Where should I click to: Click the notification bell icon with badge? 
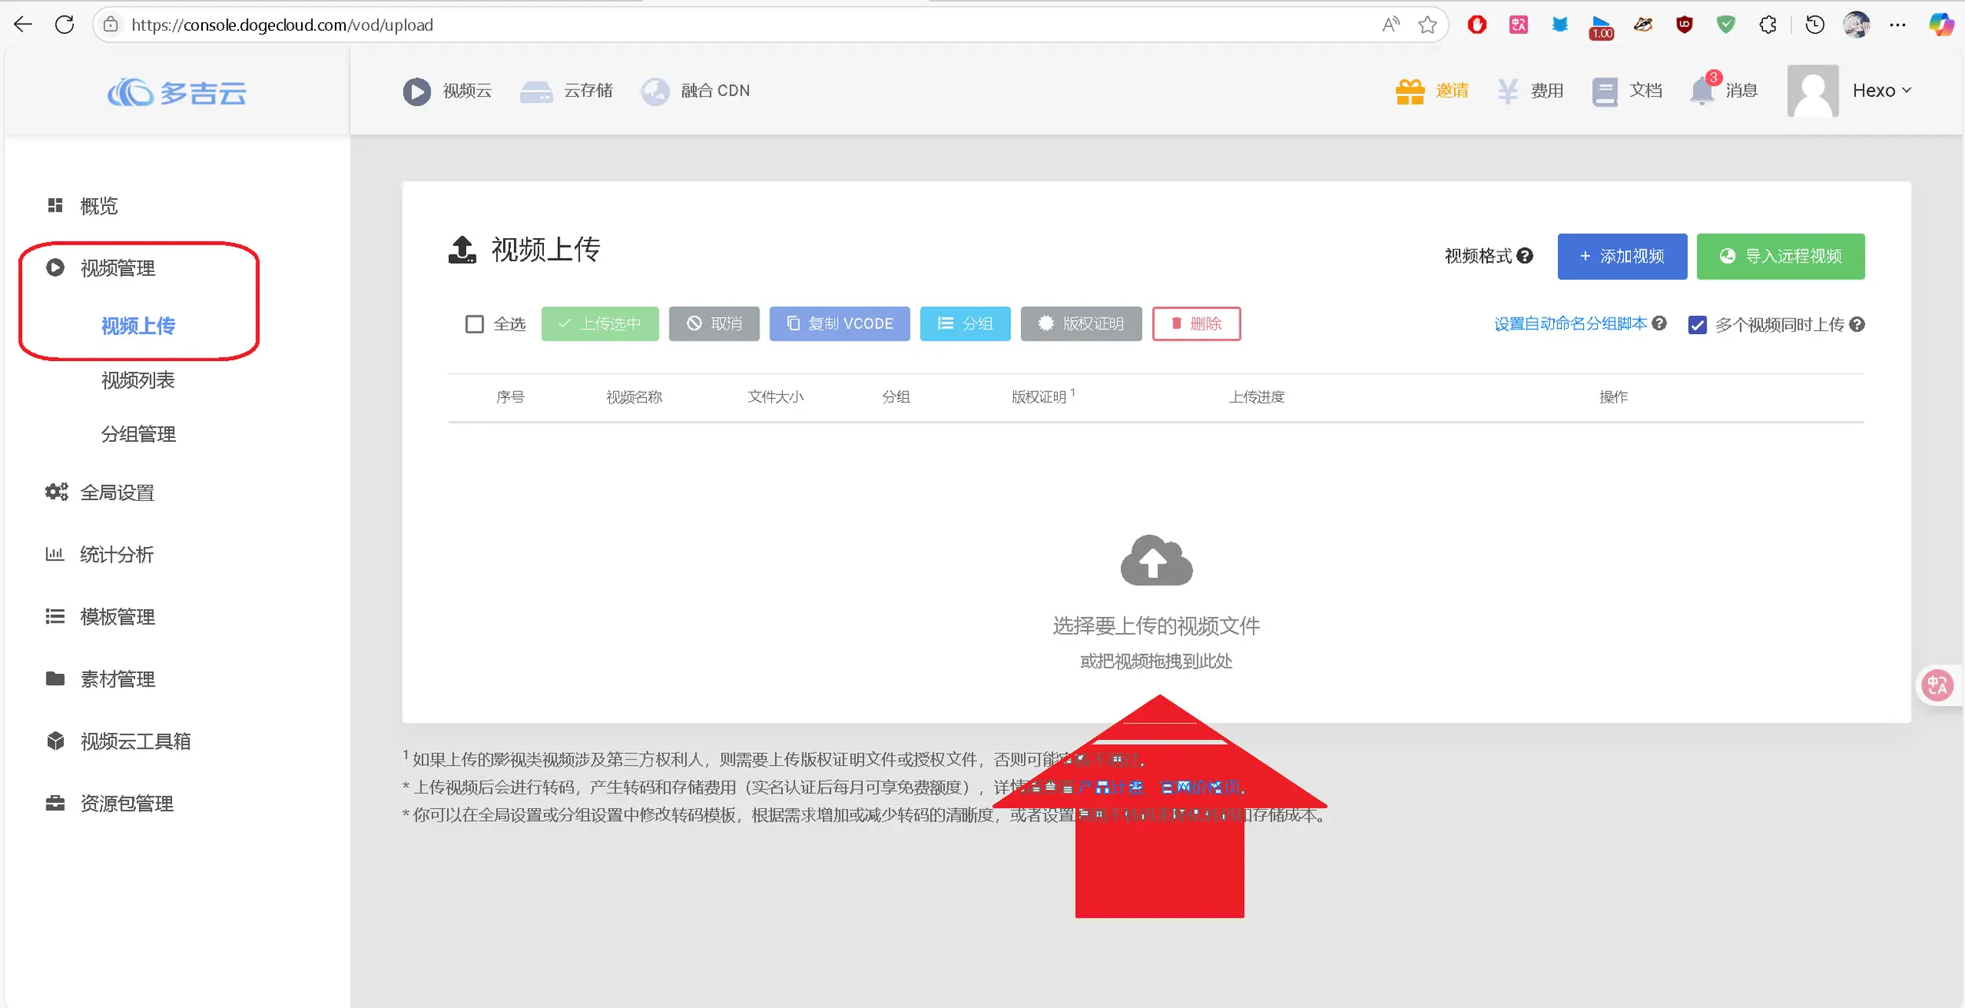click(1702, 90)
